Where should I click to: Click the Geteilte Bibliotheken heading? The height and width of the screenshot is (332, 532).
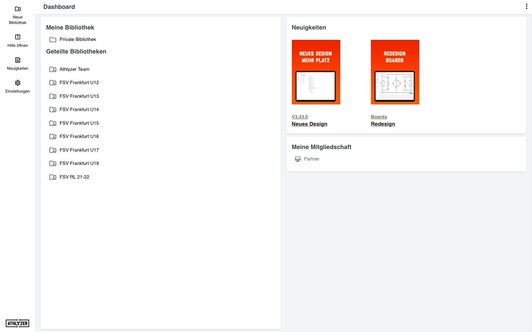76,52
